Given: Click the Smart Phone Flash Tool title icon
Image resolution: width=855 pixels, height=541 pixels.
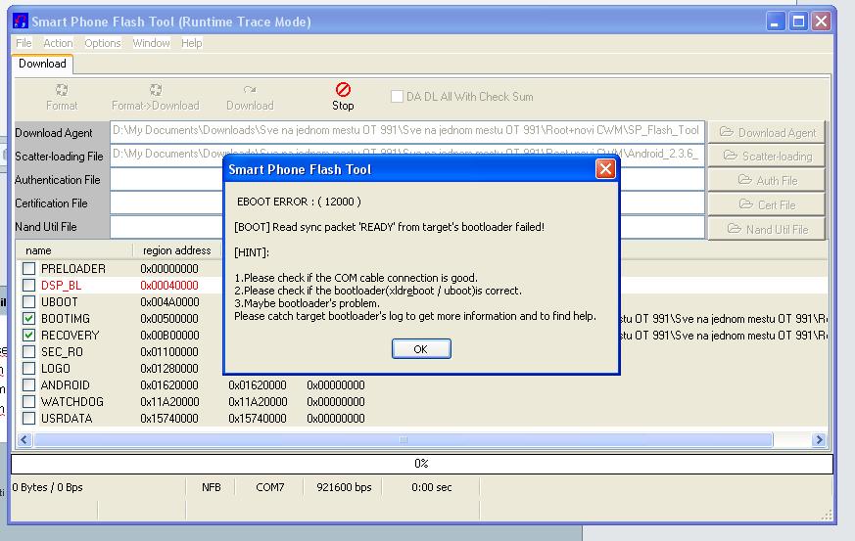Looking at the screenshot, I should tap(21, 22).
